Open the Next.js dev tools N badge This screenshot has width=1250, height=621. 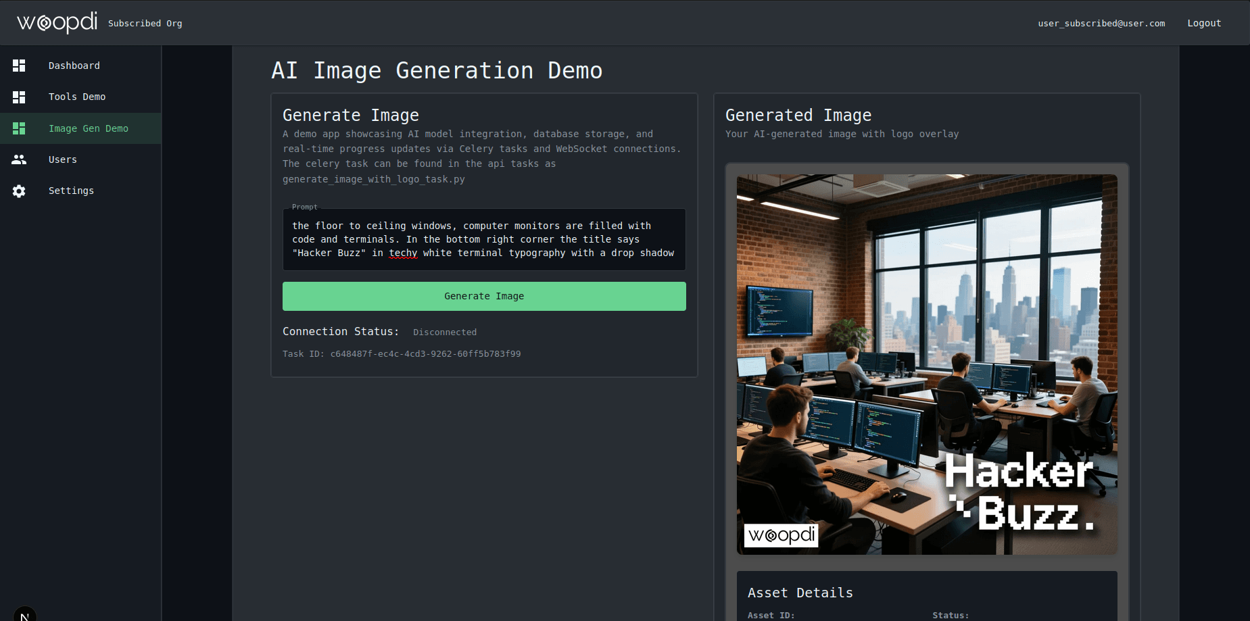tap(24, 616)
